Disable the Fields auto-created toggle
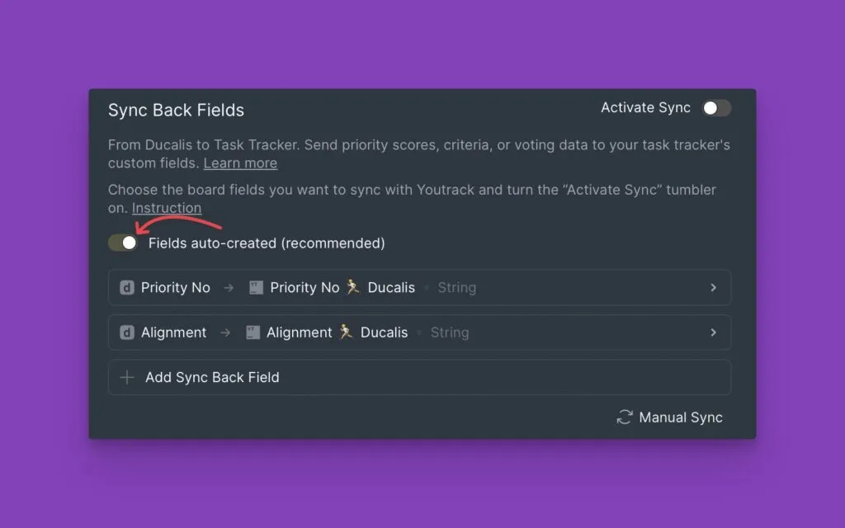 (123, 243)
